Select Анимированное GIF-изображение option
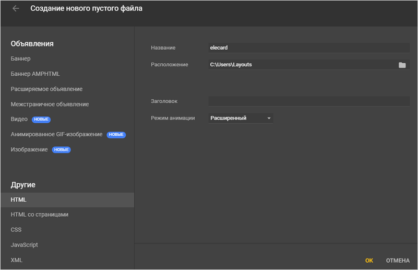 coord(56,135)
